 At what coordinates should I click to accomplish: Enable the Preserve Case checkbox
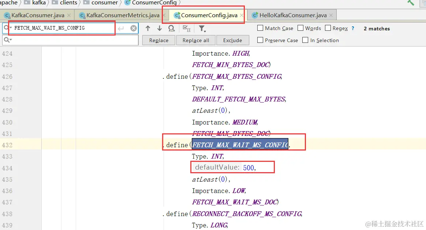[x=260, y=40]
